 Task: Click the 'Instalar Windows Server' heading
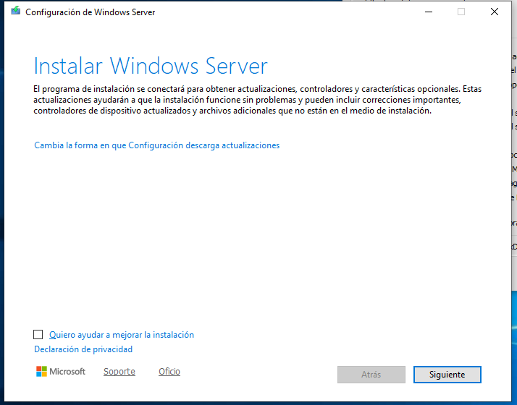click(x=151, y=67)
